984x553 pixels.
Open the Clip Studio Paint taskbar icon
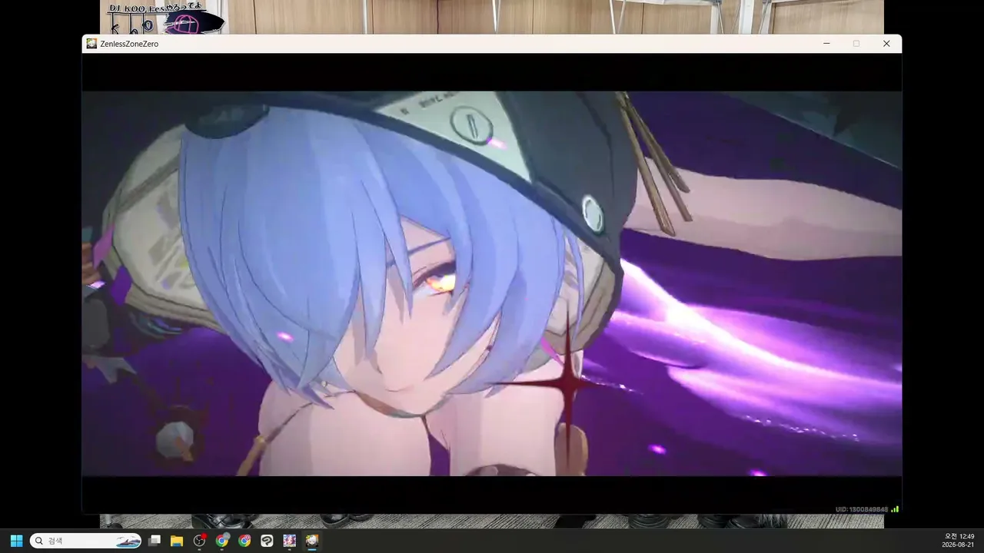click(267, 541)
